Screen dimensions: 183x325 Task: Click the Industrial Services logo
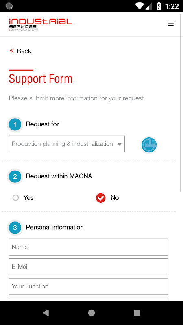click(x=41, y=24)
